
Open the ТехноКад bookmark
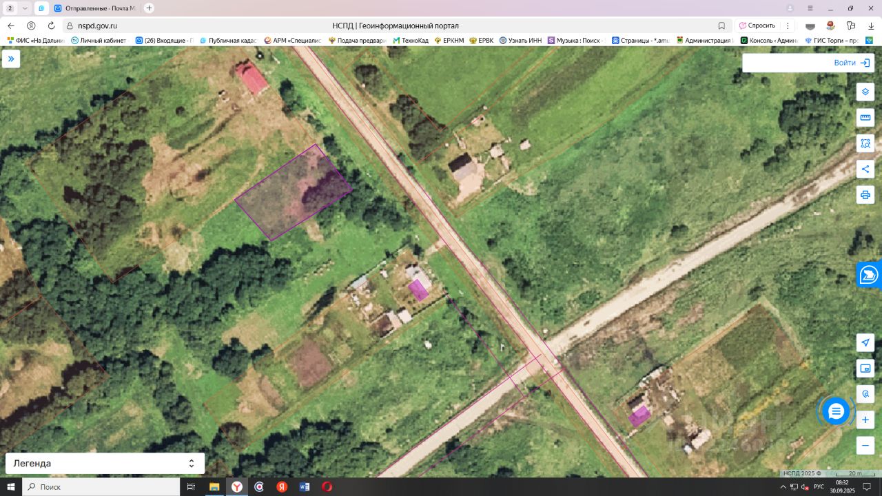click(411, 41)
